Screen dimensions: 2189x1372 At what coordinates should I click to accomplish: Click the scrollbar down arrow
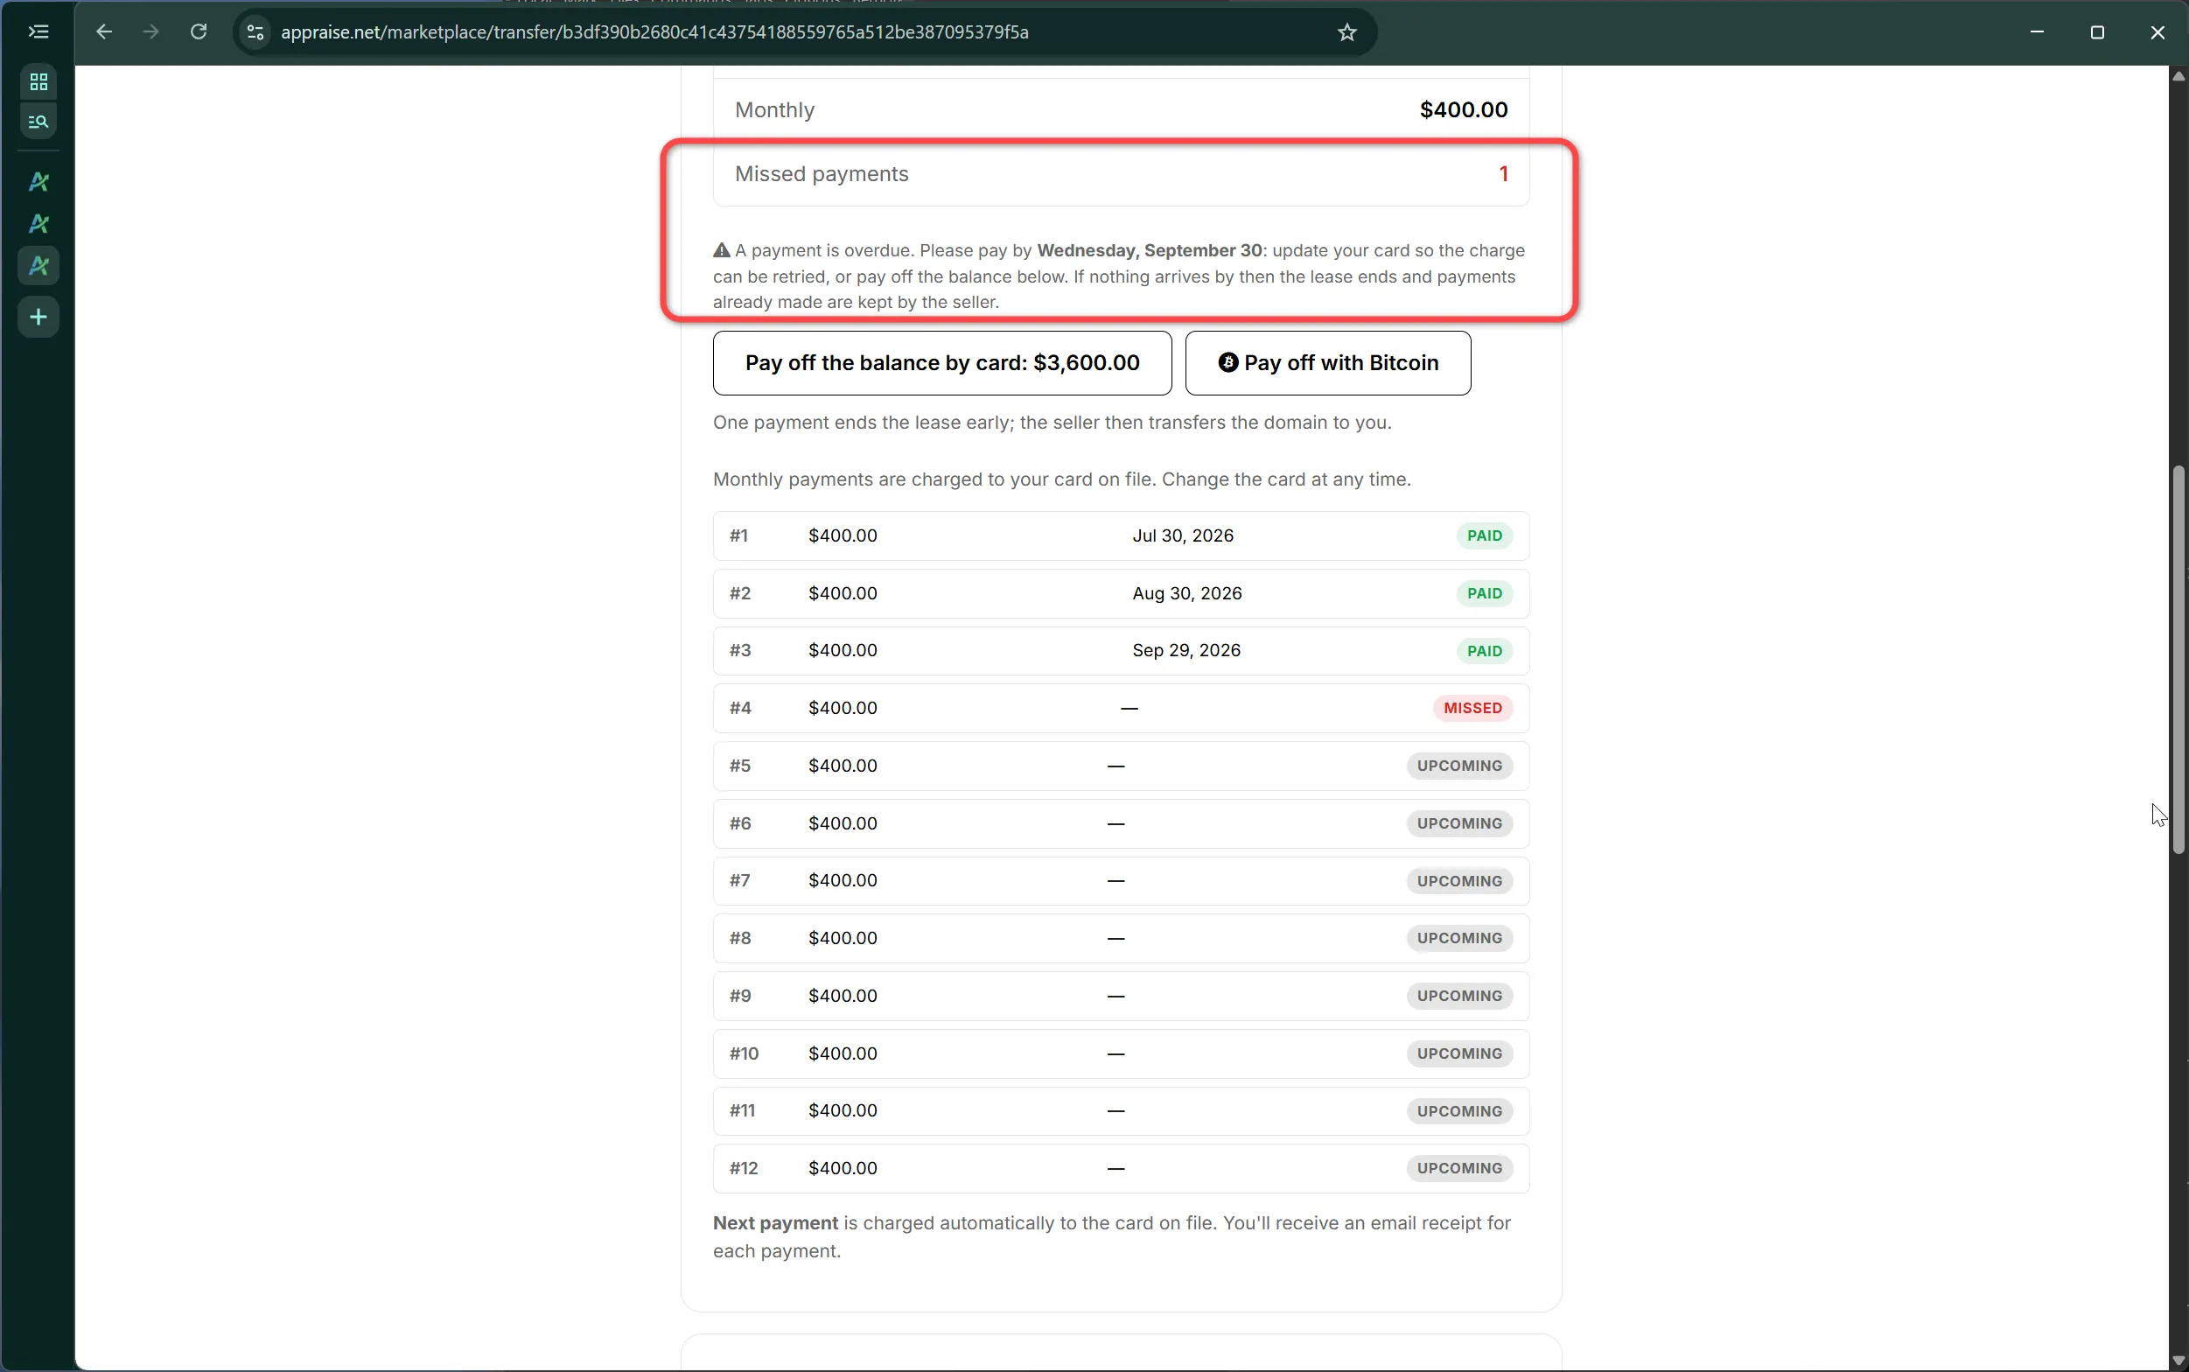[x=2179, y=1361]
